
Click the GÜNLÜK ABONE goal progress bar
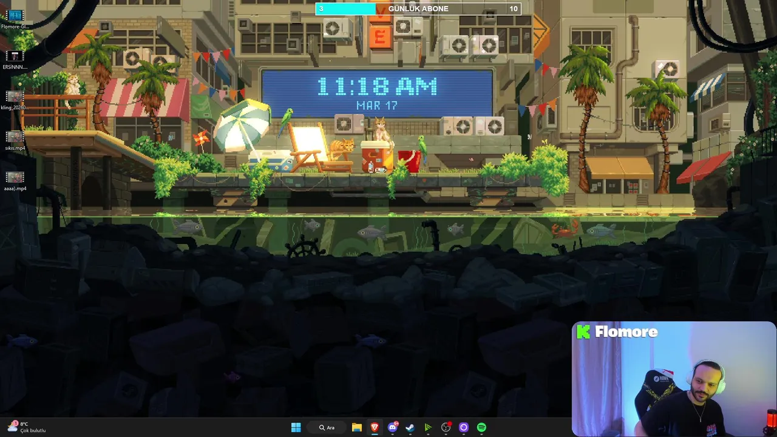pos(418,8)
